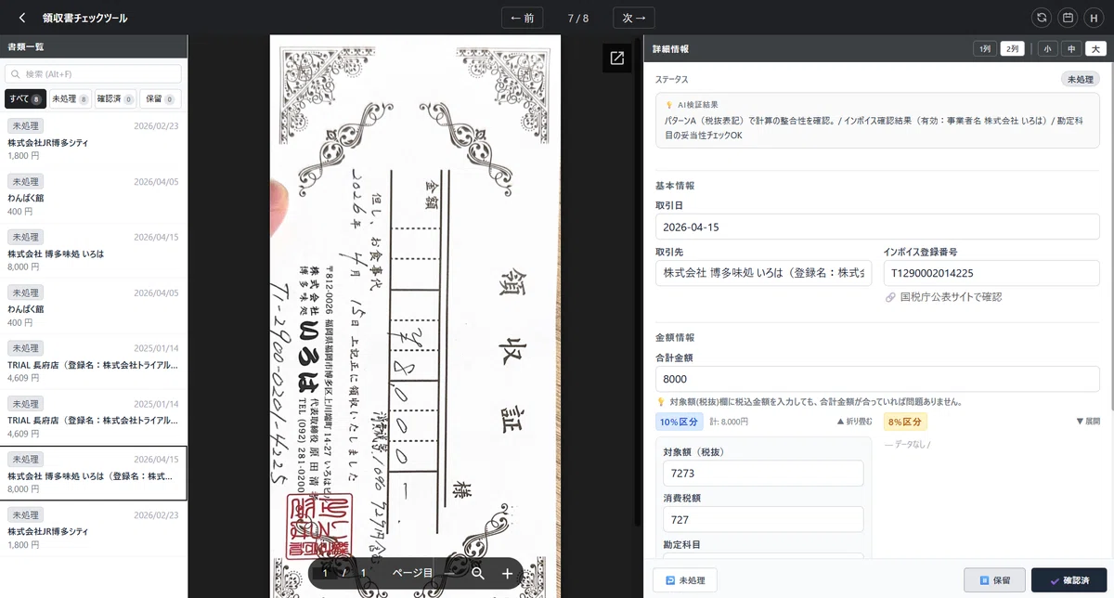Click the 10%区分 tax category label

point(679,422)
